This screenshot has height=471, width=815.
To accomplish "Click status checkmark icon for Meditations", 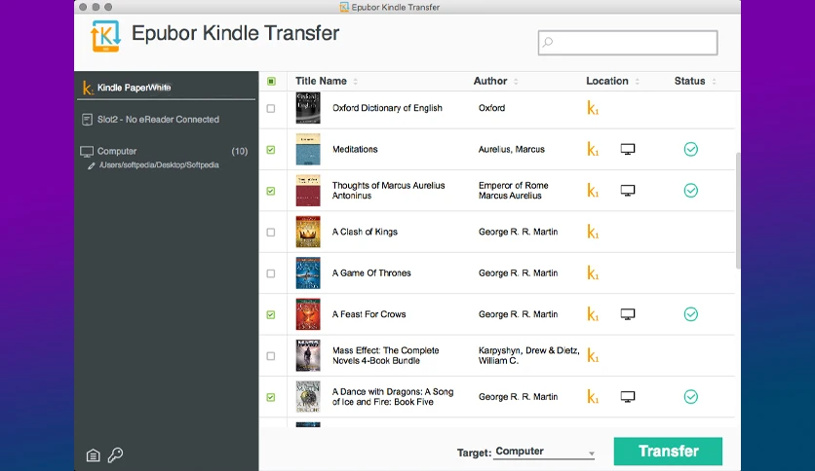I will (691, 150).
